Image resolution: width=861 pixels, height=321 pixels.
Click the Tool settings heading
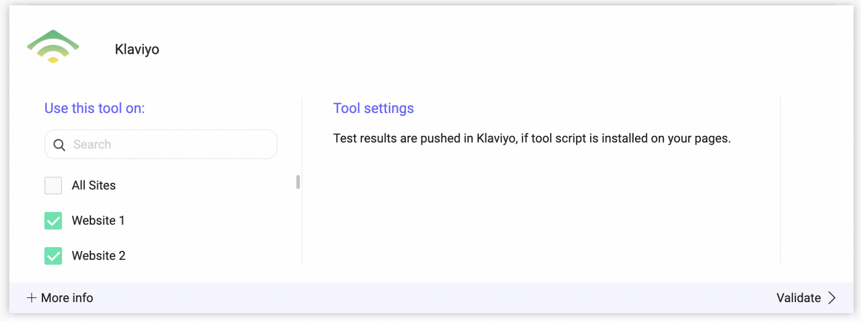[x=373, y=108]
